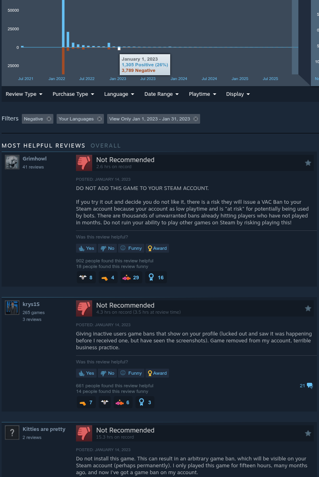Open the Display options menu
The height and width of the screenshot is (477, 319).
pyautogui.click(x=238, y=94)
